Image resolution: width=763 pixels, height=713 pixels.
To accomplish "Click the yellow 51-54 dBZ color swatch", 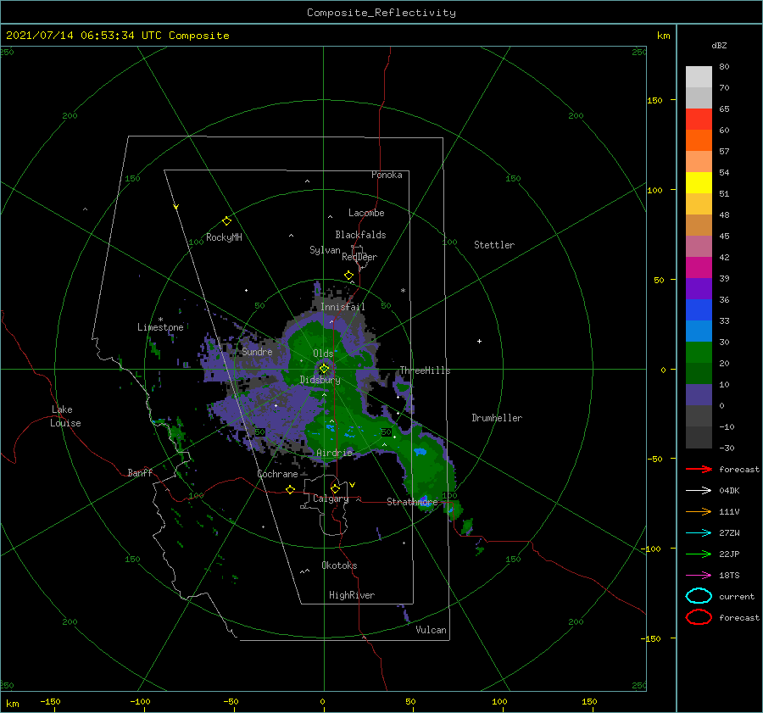I will click(x=699, y=183).
